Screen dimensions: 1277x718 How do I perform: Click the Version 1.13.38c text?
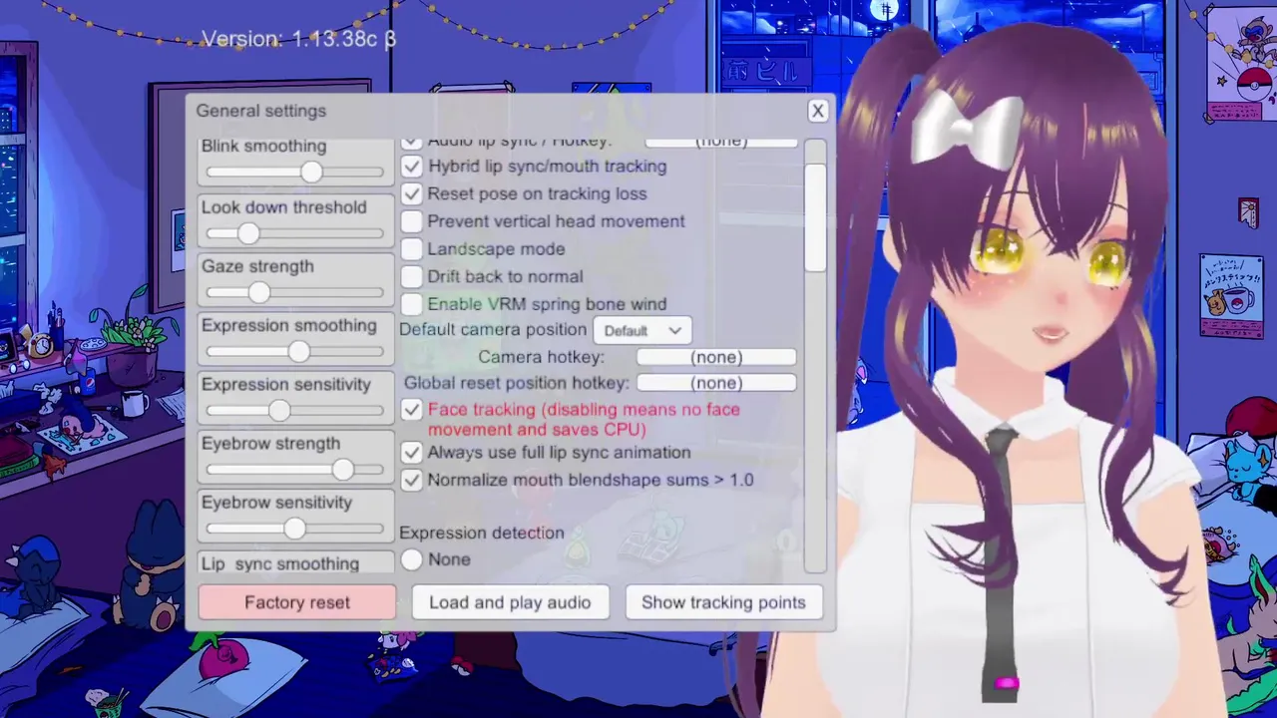pos(299,39)
